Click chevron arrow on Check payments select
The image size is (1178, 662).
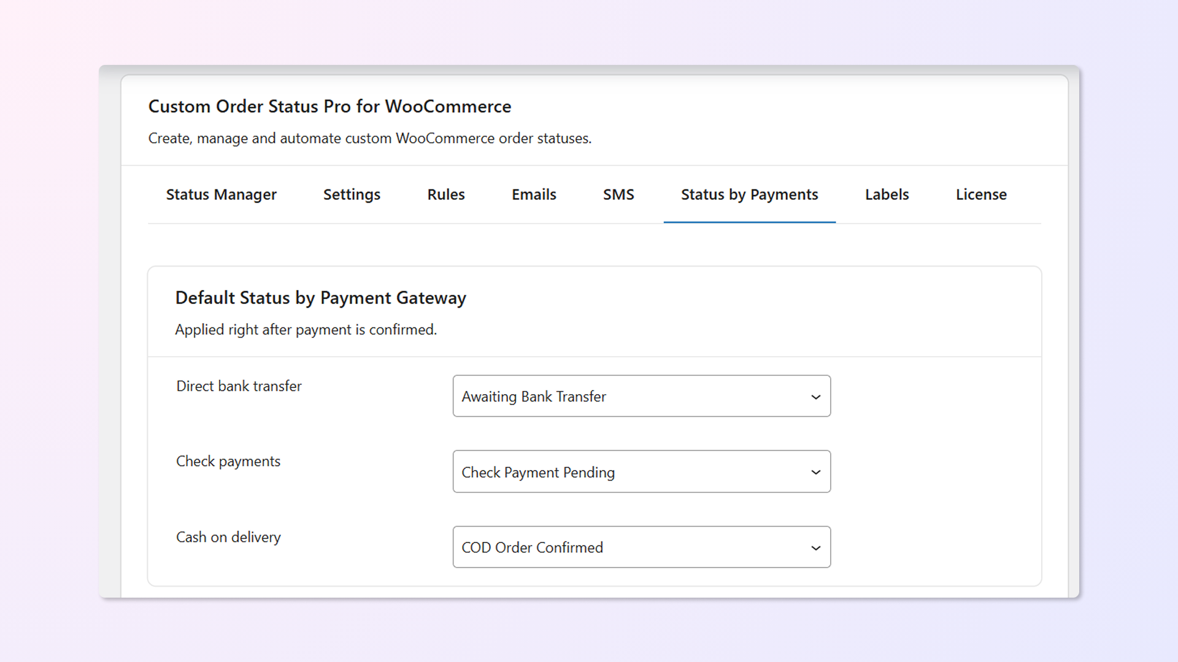815,473
